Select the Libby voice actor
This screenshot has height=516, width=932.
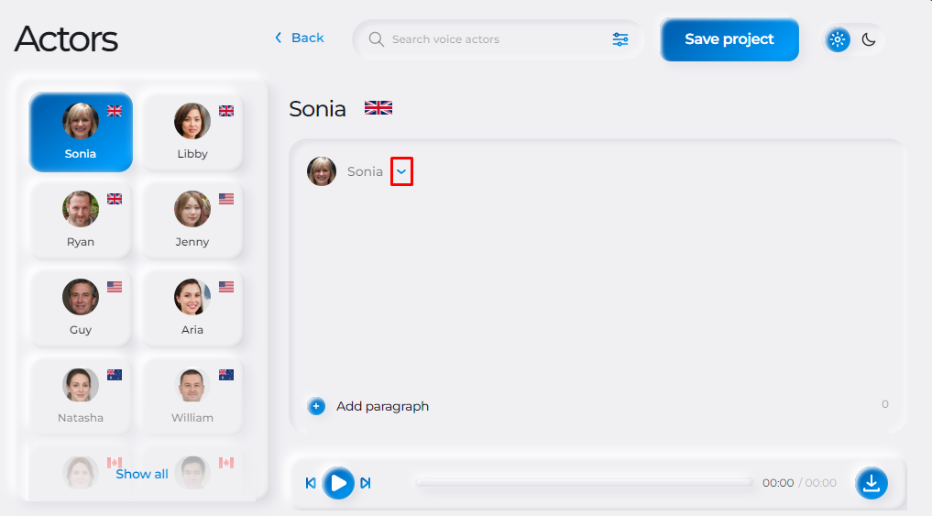pos(192,132)
